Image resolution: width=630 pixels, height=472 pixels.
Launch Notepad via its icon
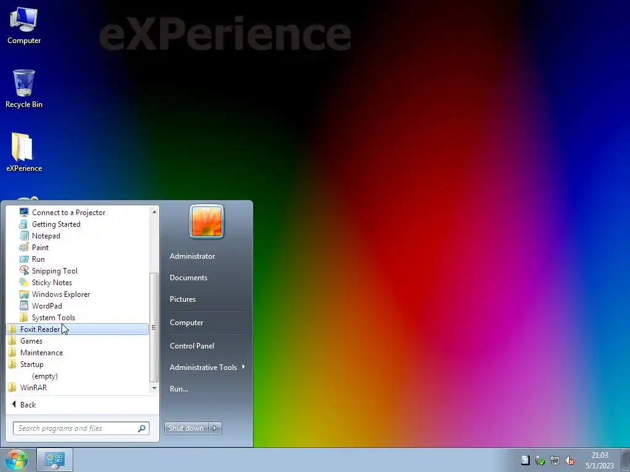click(24, 235)
